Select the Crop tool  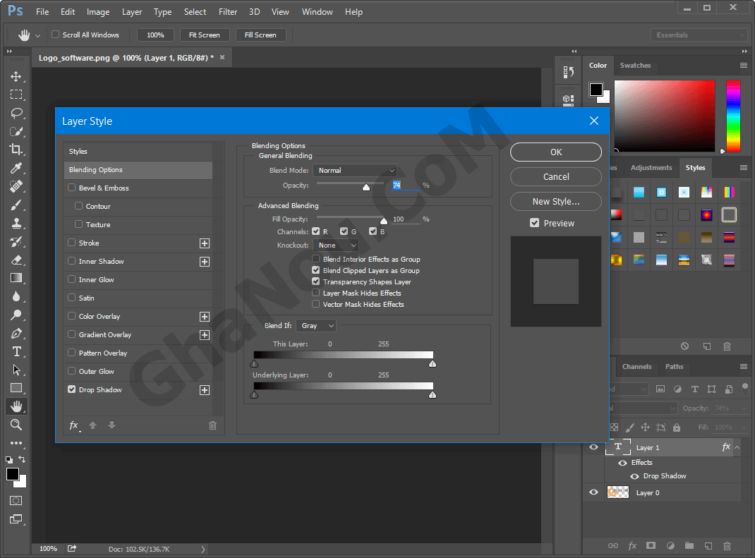tap(16, 150)
